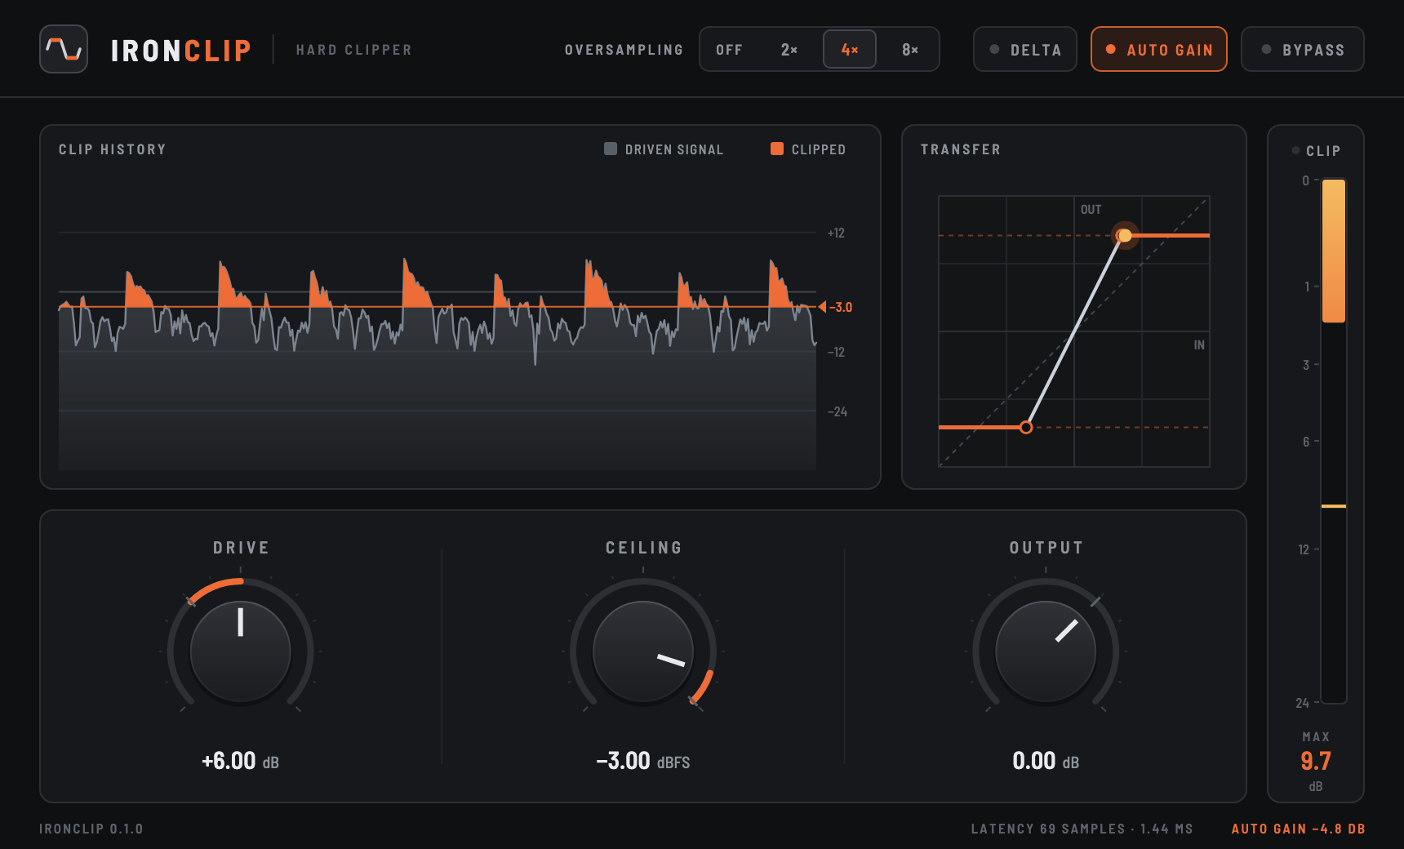Click the IN axis label in Transfer graph

pyautogui.click(x=1199, y=345)
